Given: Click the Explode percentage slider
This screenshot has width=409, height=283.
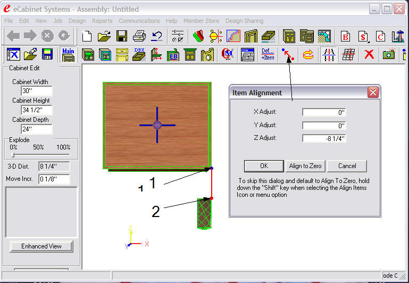Looking at the screenshot, I should (41, 155).
